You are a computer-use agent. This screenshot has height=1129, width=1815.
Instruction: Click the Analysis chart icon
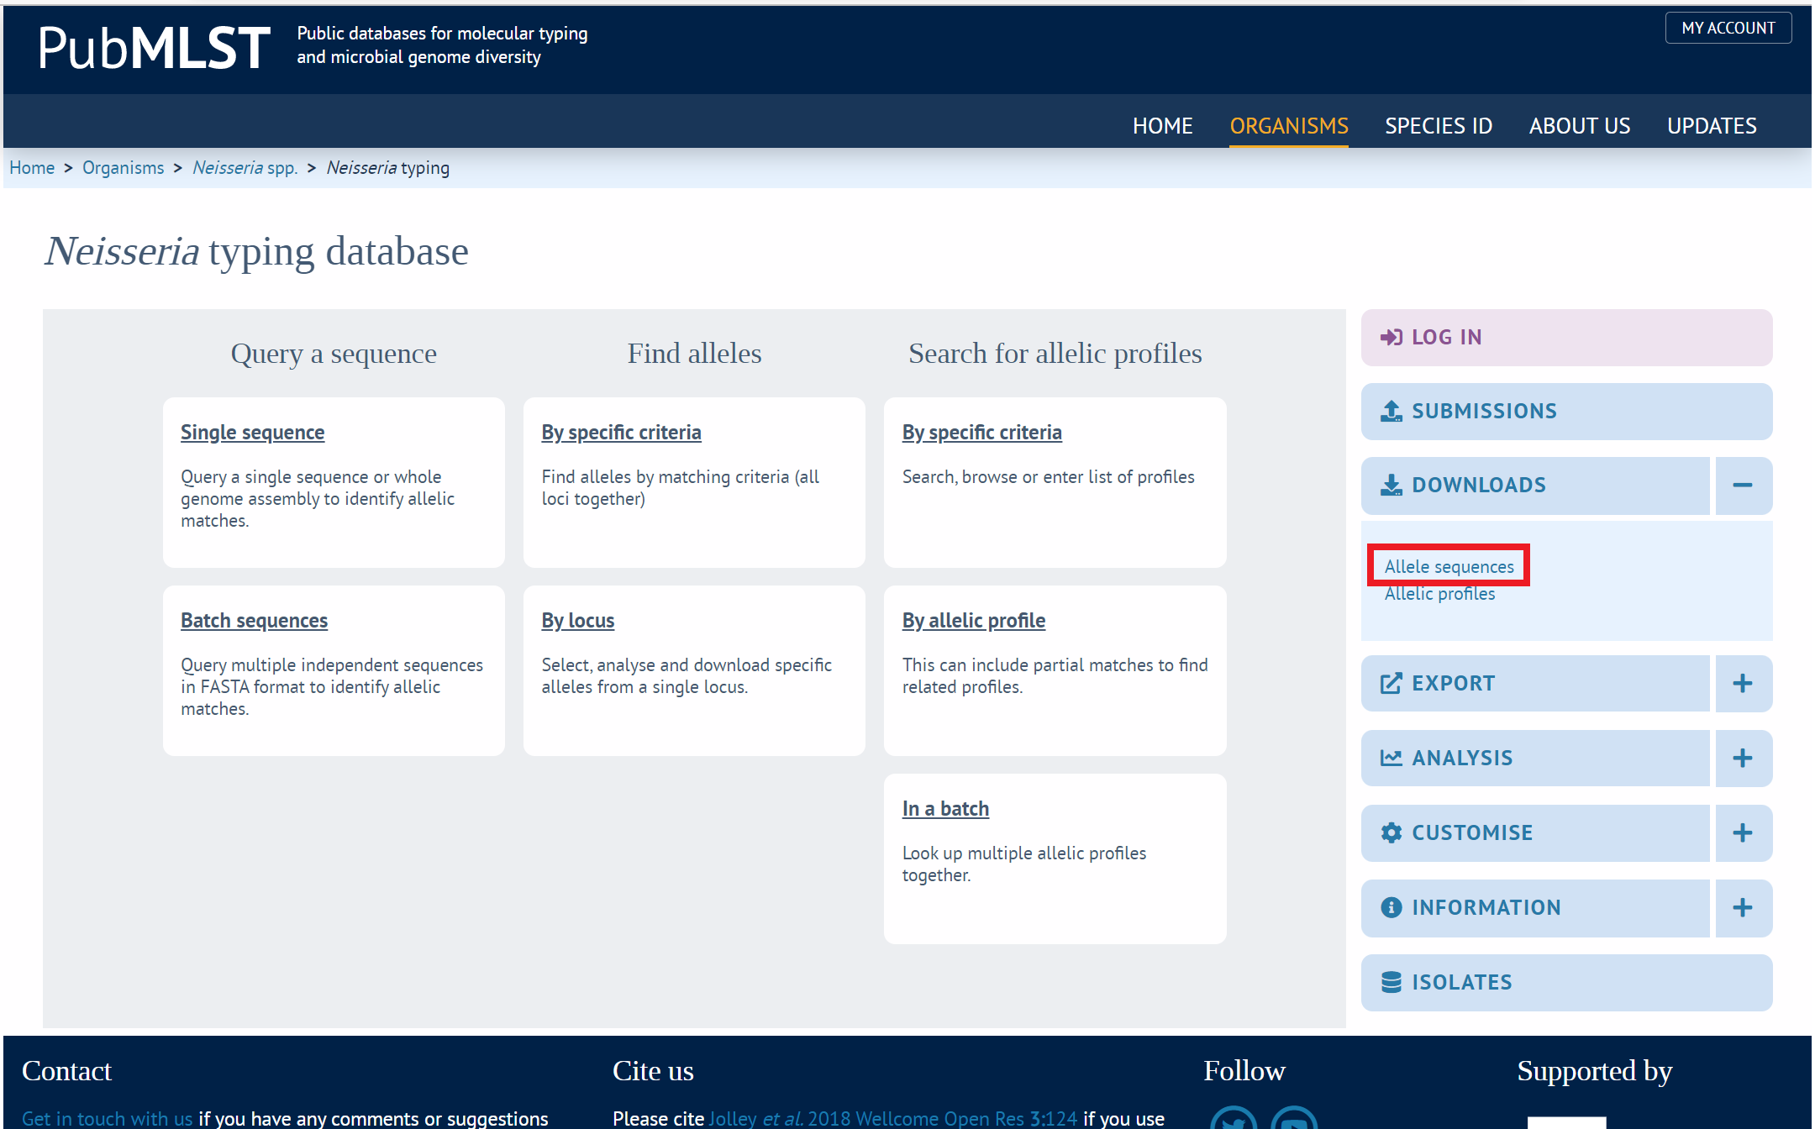pyautogui.click(x=1391, y=758)
